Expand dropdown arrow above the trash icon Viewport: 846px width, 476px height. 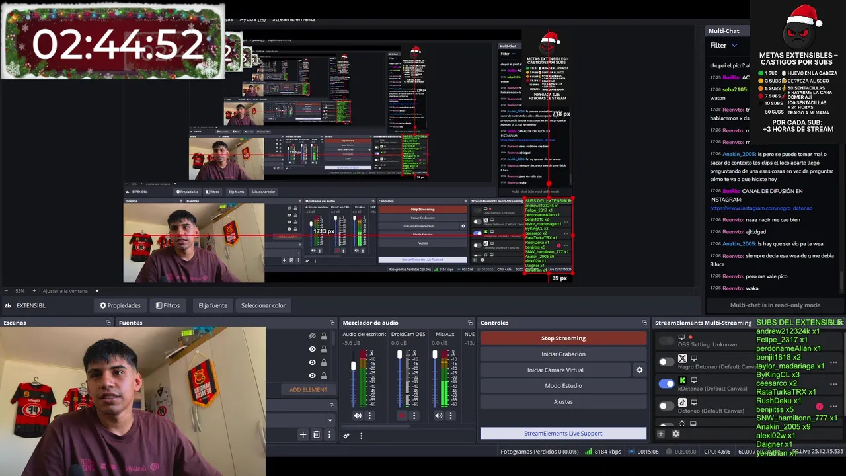330,420
